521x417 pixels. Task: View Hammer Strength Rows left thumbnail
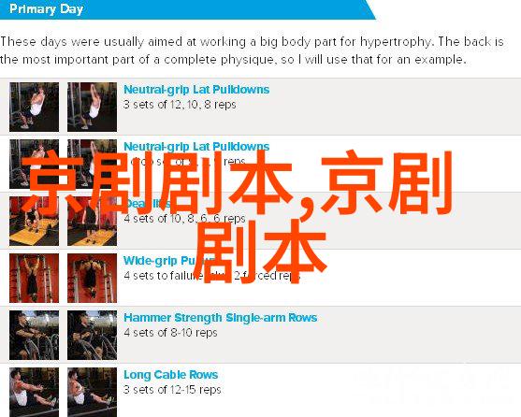pyautogui.click(x=35, y=336)
